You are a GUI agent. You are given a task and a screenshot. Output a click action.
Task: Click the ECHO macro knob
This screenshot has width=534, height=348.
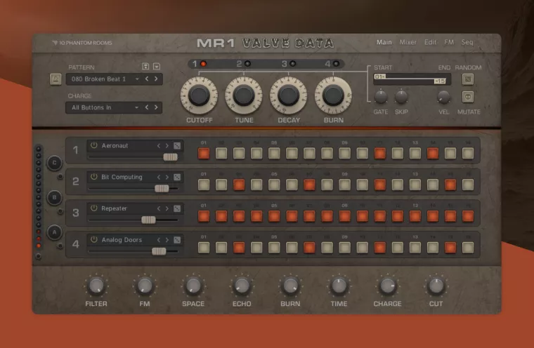(x=242, y=286)
